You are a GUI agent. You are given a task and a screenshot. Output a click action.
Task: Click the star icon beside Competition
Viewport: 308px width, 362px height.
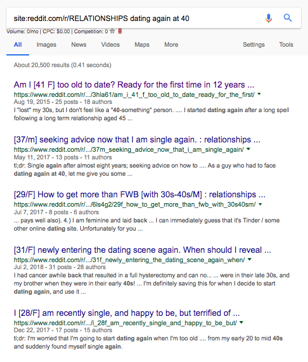112,31
